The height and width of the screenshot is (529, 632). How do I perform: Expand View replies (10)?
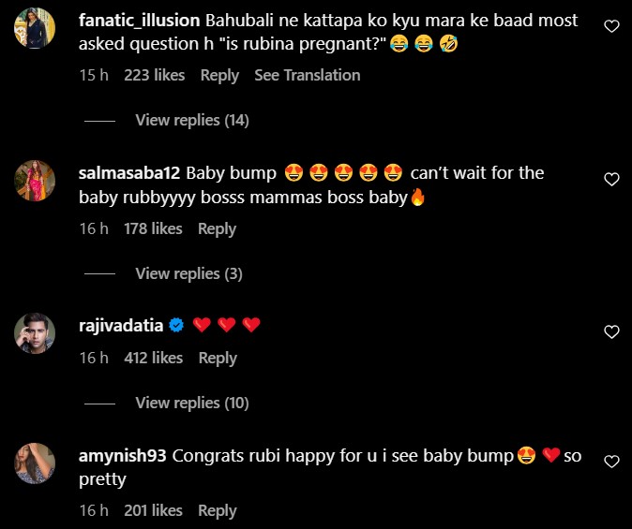(x=192, y=403)
